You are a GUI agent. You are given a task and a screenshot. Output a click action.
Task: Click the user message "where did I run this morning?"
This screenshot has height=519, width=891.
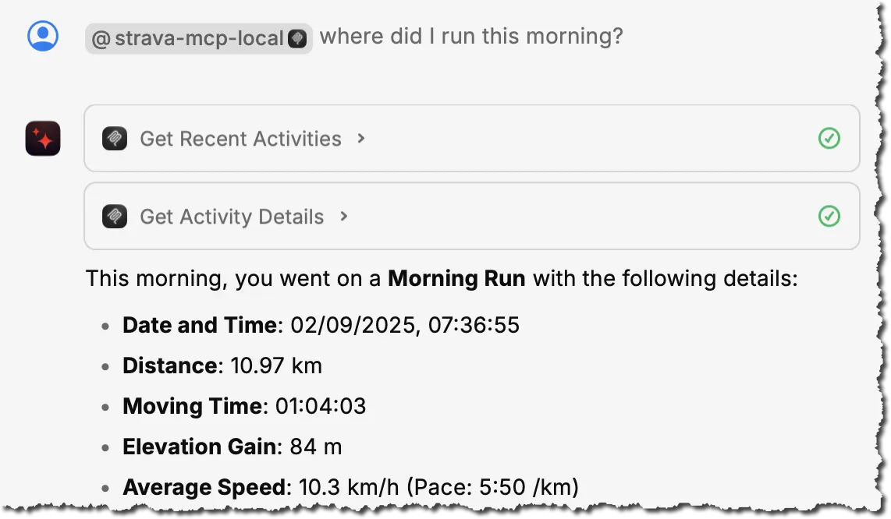click(471, 37)
